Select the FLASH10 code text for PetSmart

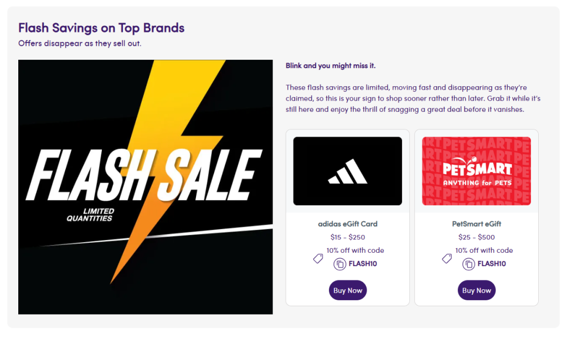point(492,264)
